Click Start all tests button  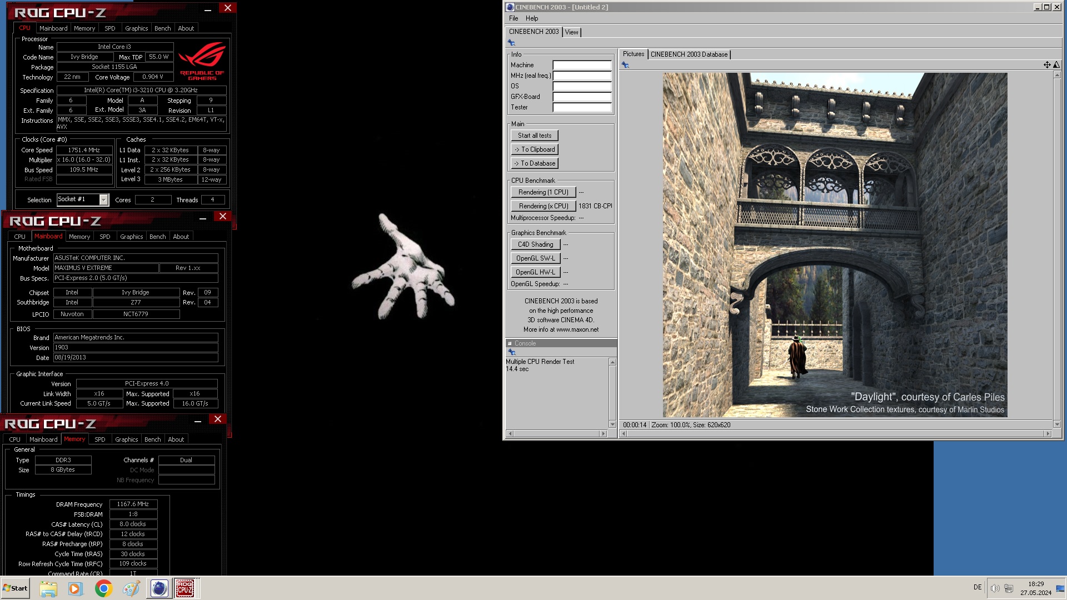pos(535,136)
